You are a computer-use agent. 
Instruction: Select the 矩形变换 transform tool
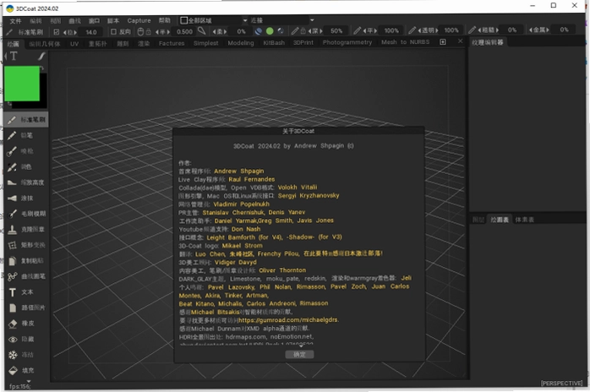(x=26, y=245)
